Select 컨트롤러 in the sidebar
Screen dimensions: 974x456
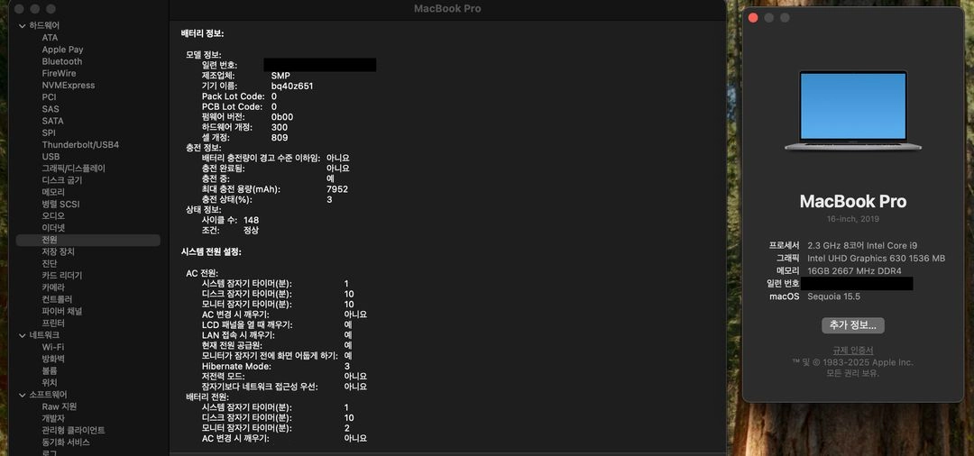click(x=57, y=299)
